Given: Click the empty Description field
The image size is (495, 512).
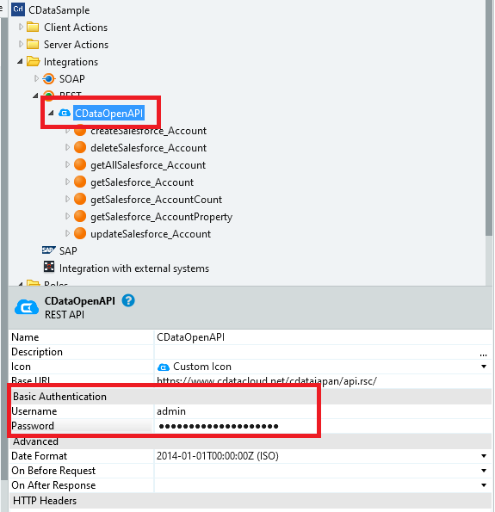Looking at the screenshot, I should (316, 352).
